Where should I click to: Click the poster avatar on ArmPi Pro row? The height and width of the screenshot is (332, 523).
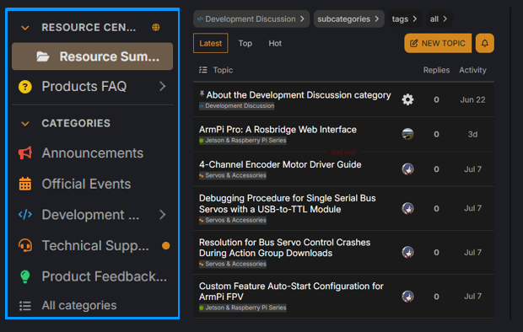(407, 134)
